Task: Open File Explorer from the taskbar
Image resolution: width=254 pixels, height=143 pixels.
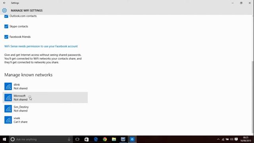Action: 114,139
